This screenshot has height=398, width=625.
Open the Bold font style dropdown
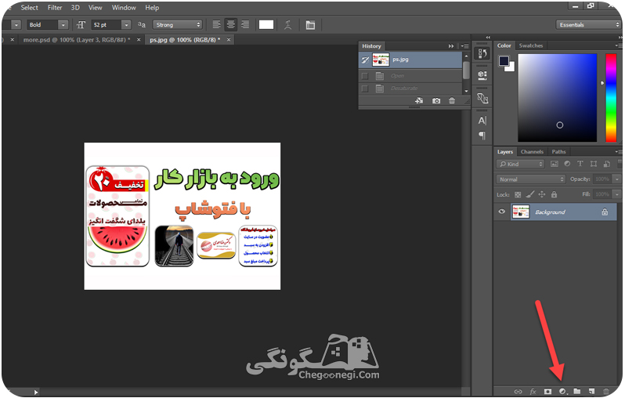[48, 25]
